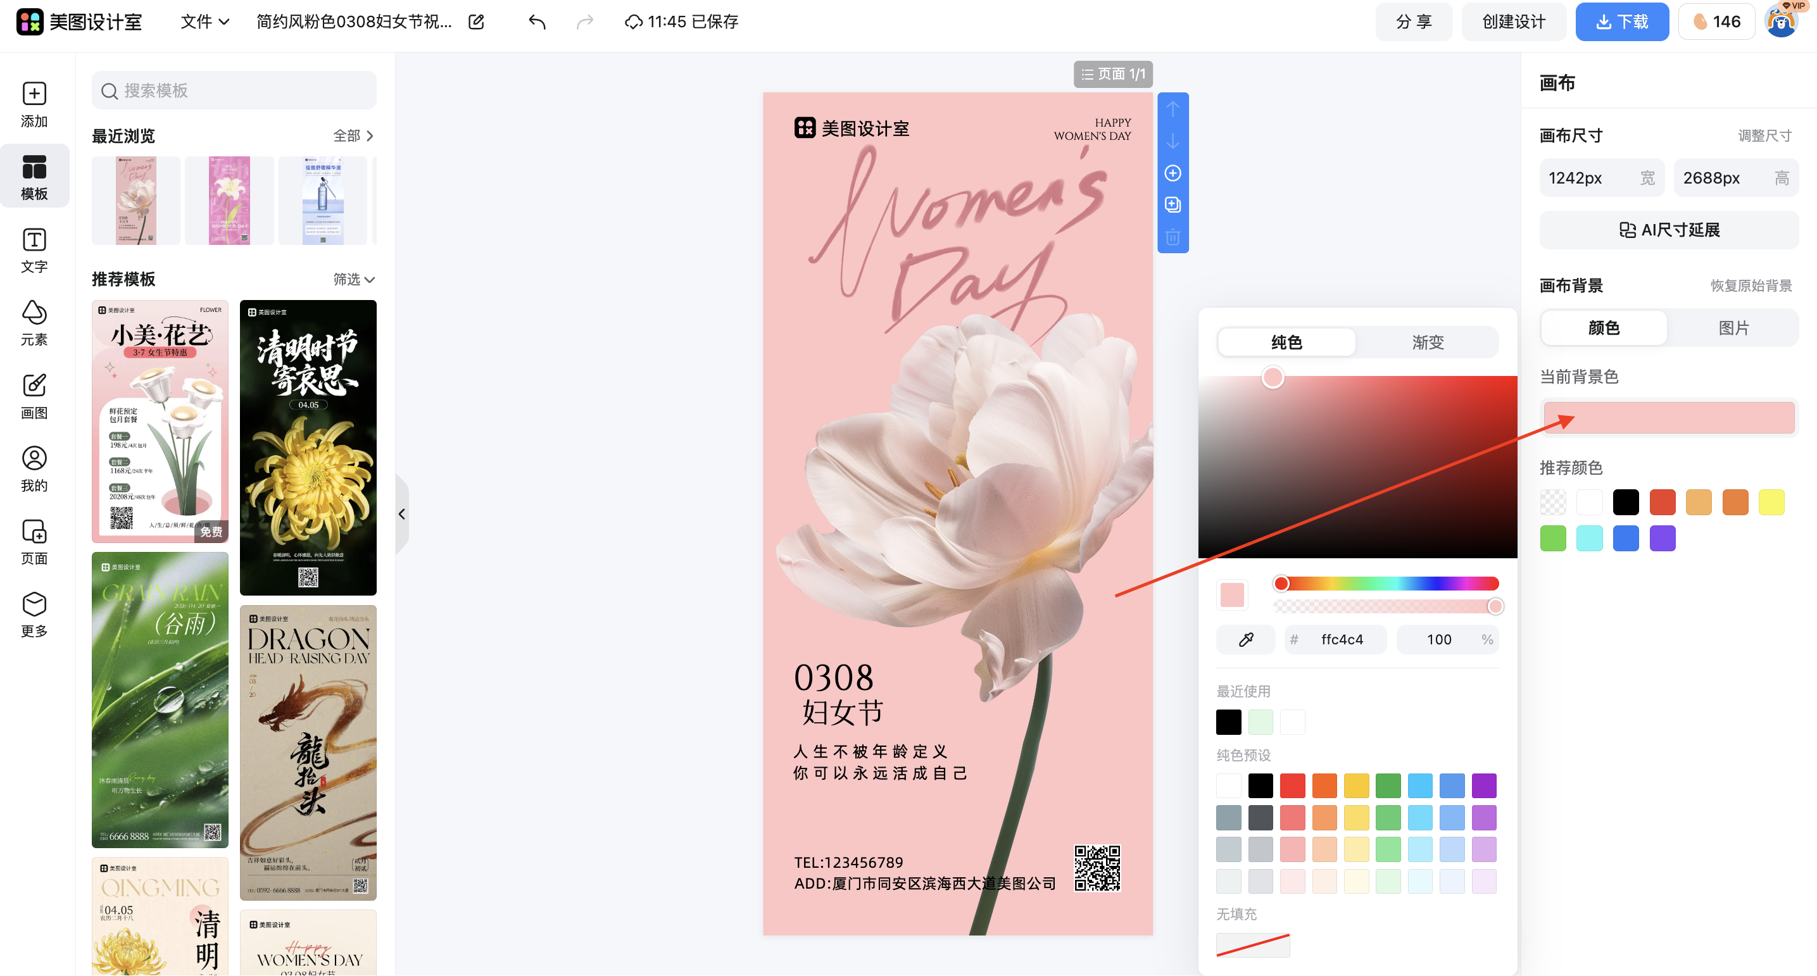Image resolution: width=1817 pixels, height=976 pixels.
Task: Open the 模板 (templates) tab in the sidebar
Action: click(x=34, y=177)
